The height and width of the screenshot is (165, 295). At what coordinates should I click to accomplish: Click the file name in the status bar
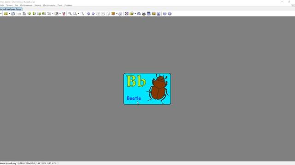click(x=8, y=163)
